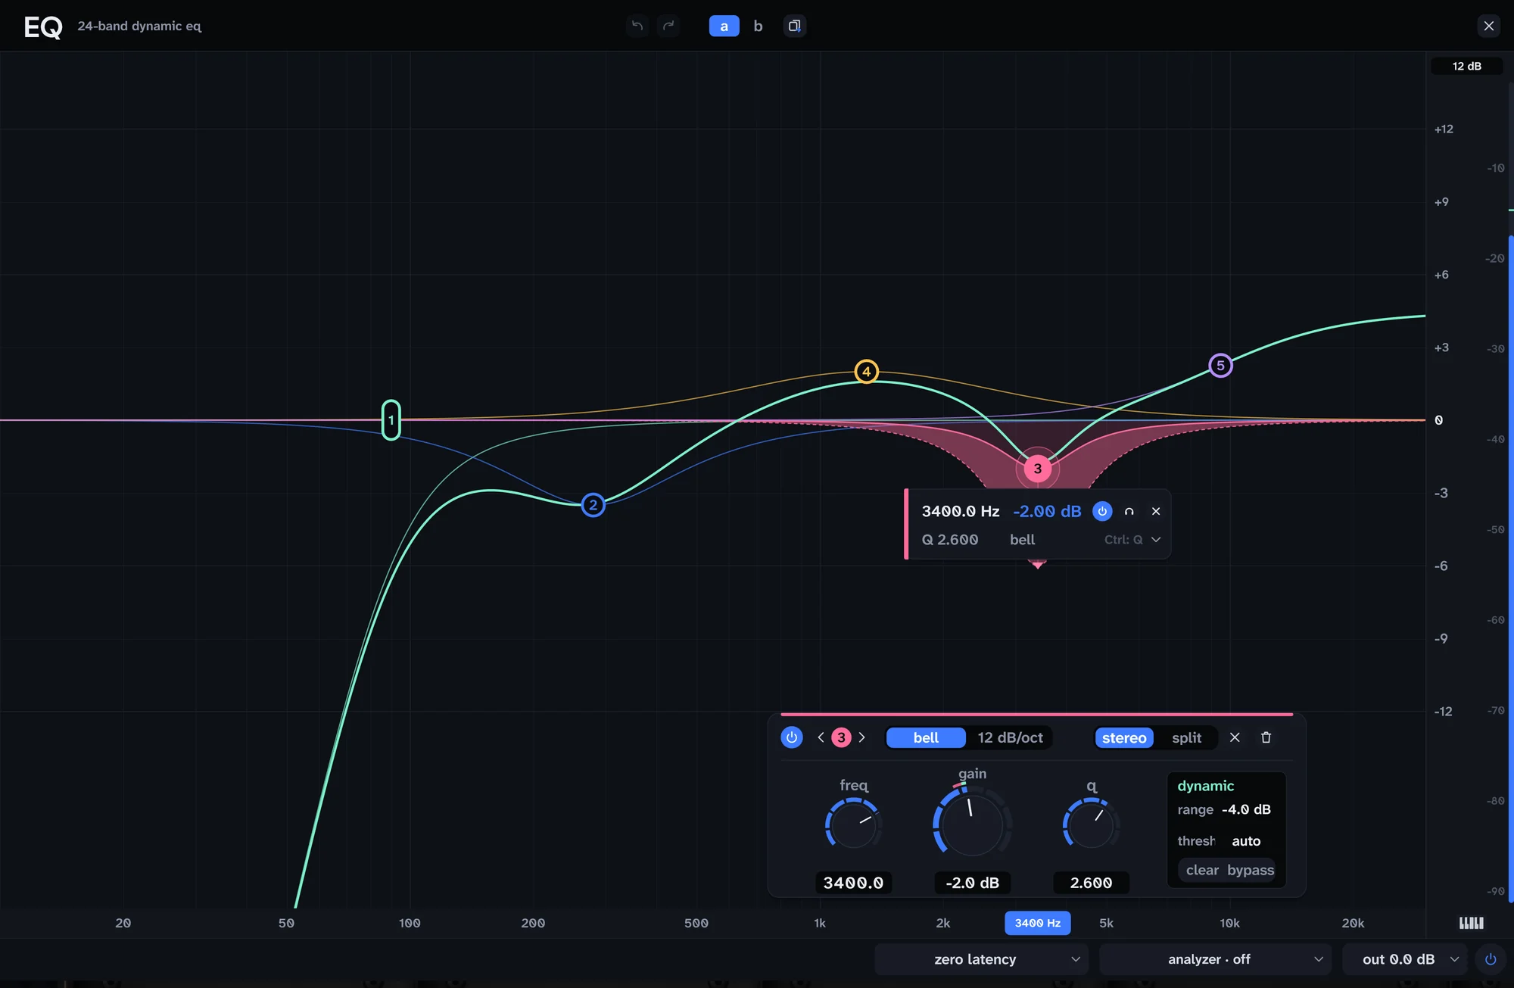Click 3400.0 frequency value field
Viewport: 1514px width, 988px height.
tap(853, 883)
